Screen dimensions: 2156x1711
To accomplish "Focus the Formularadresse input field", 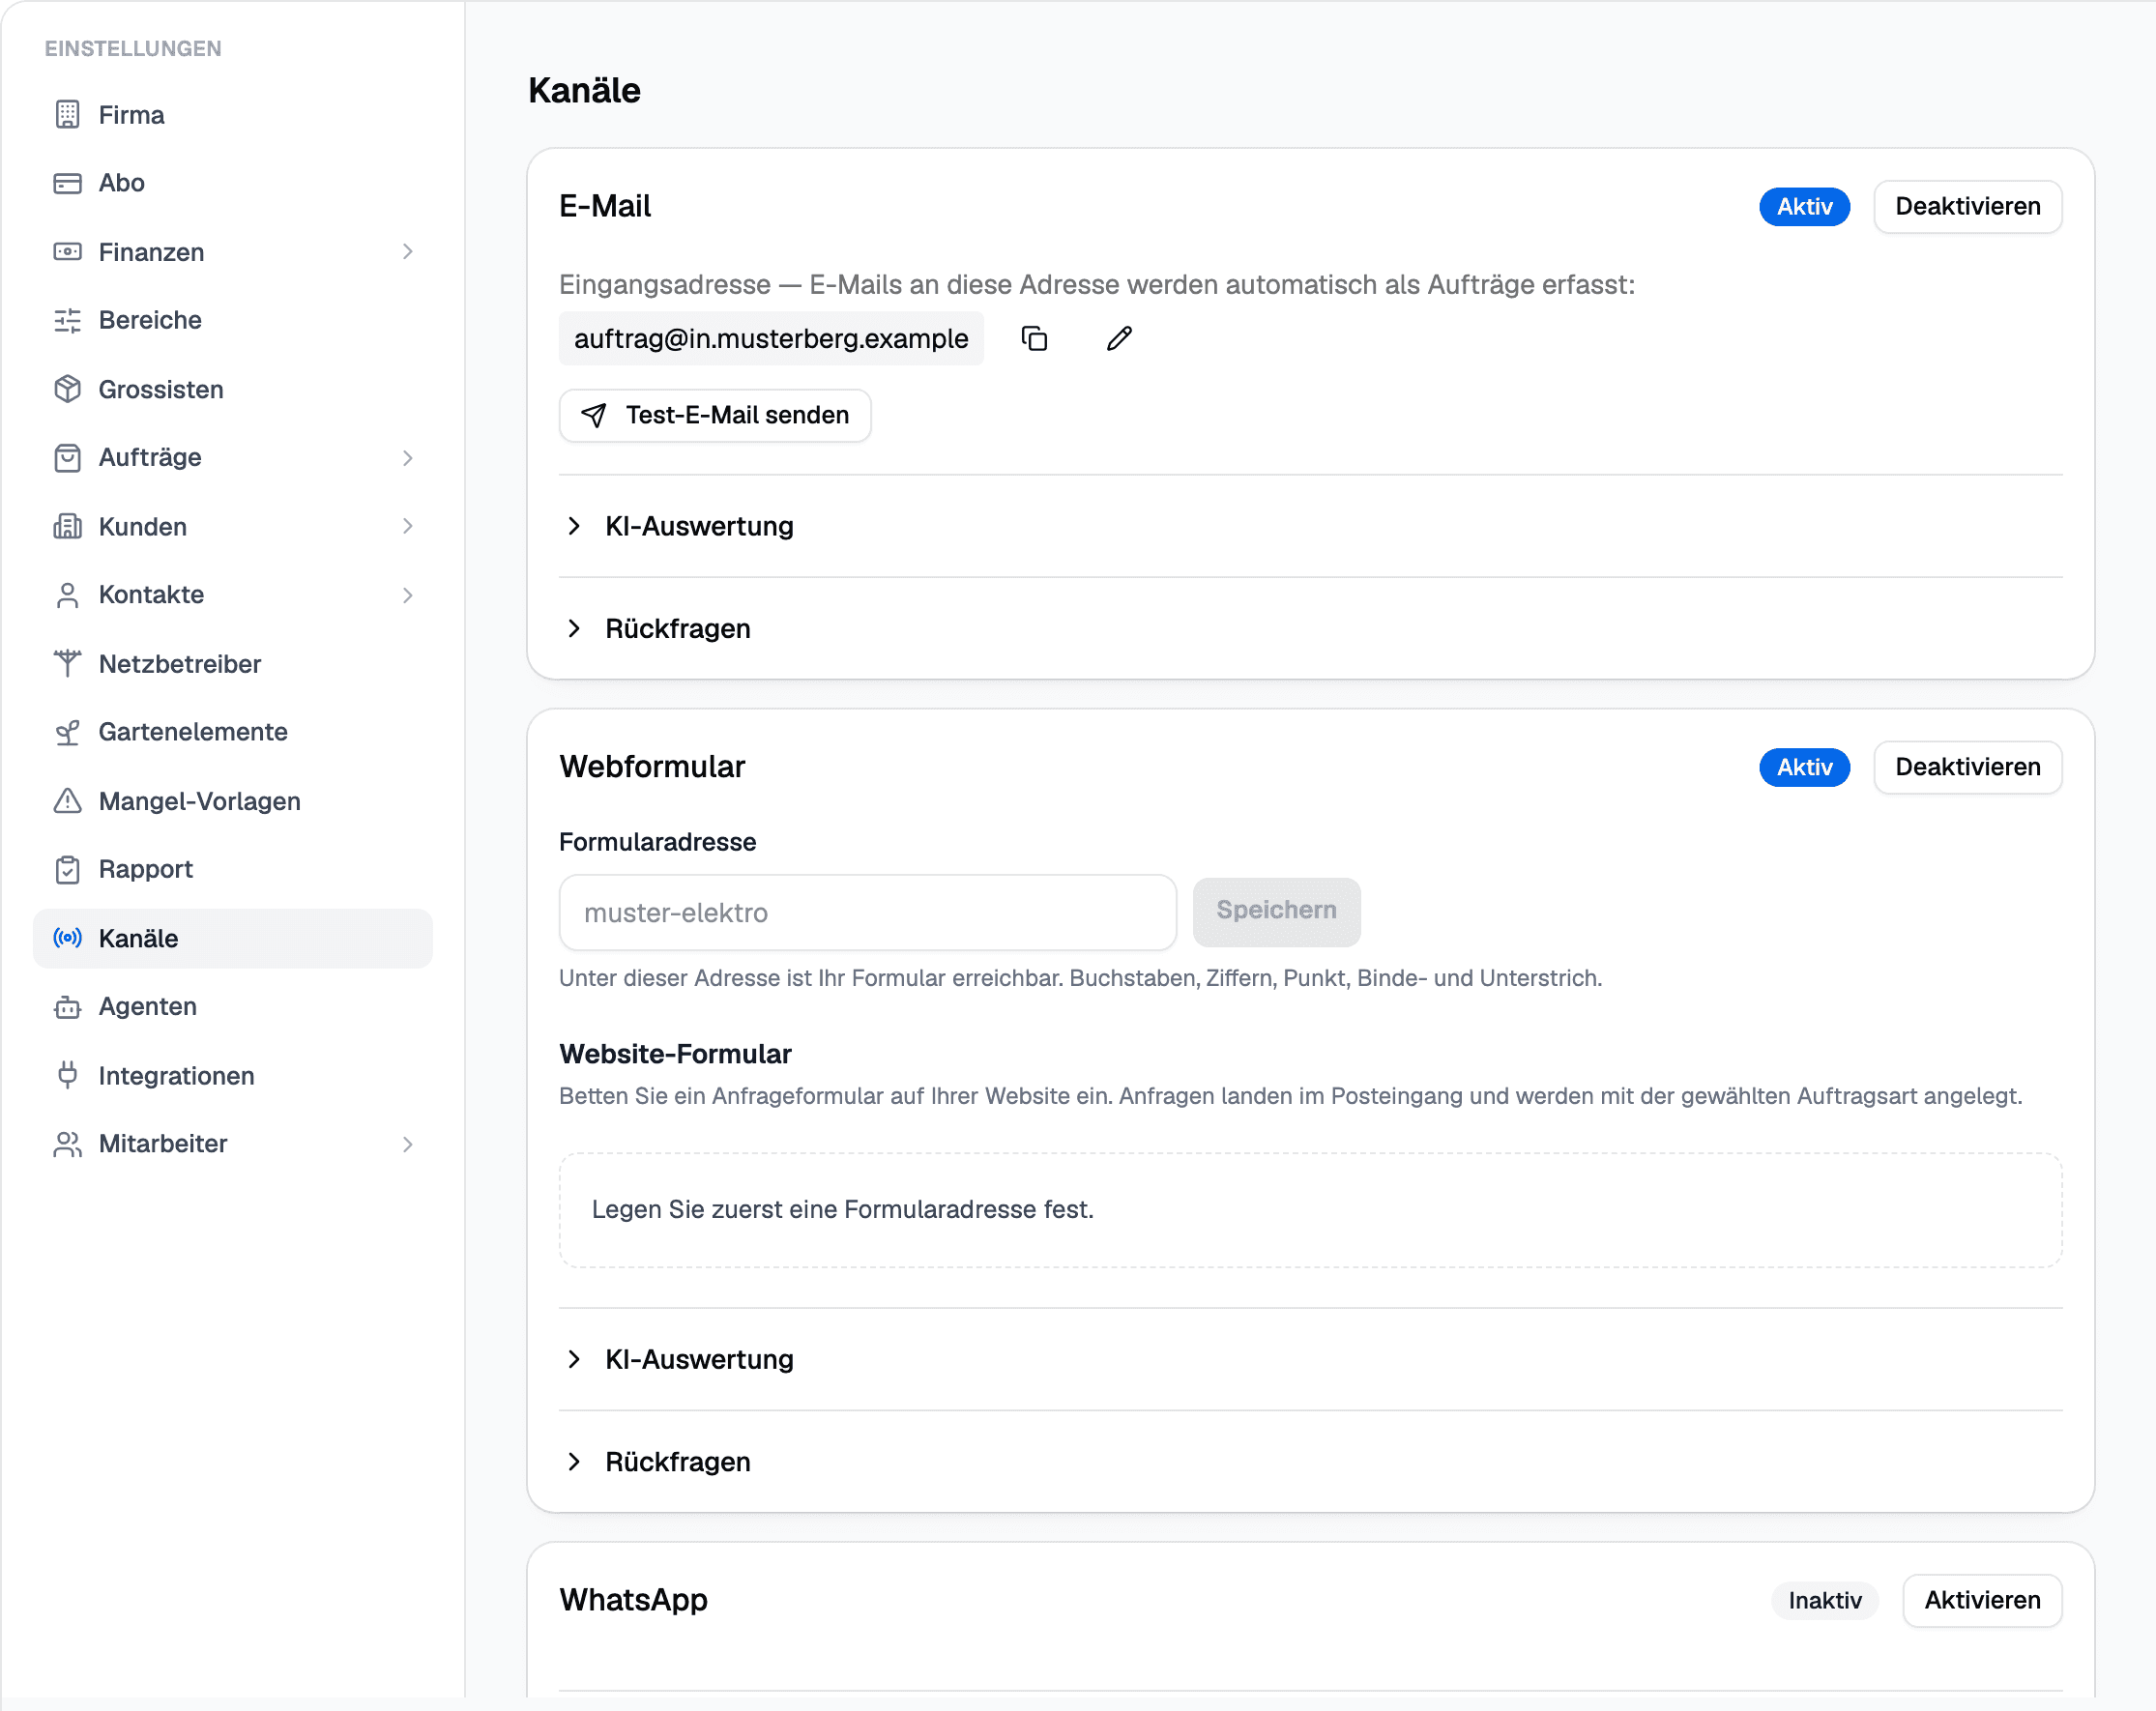I will point(867,913).
